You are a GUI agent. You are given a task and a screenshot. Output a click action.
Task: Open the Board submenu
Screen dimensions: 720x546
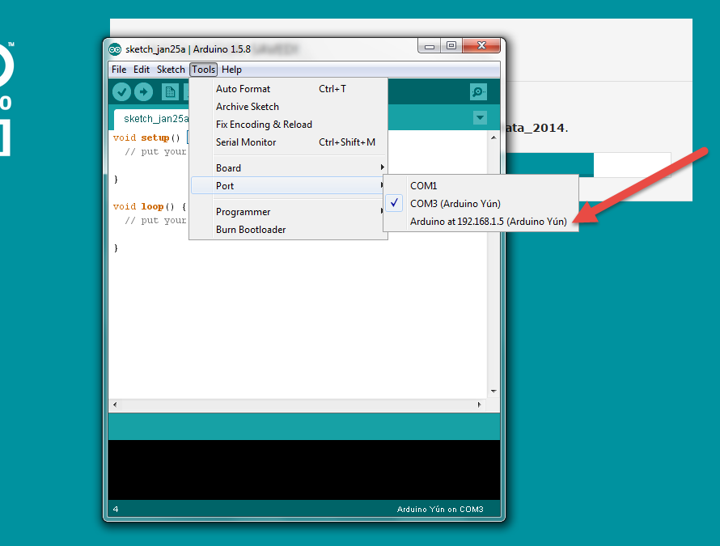(x=288, y=168)
